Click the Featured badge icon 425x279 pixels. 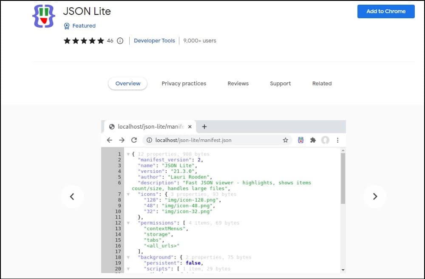[66, 26]
